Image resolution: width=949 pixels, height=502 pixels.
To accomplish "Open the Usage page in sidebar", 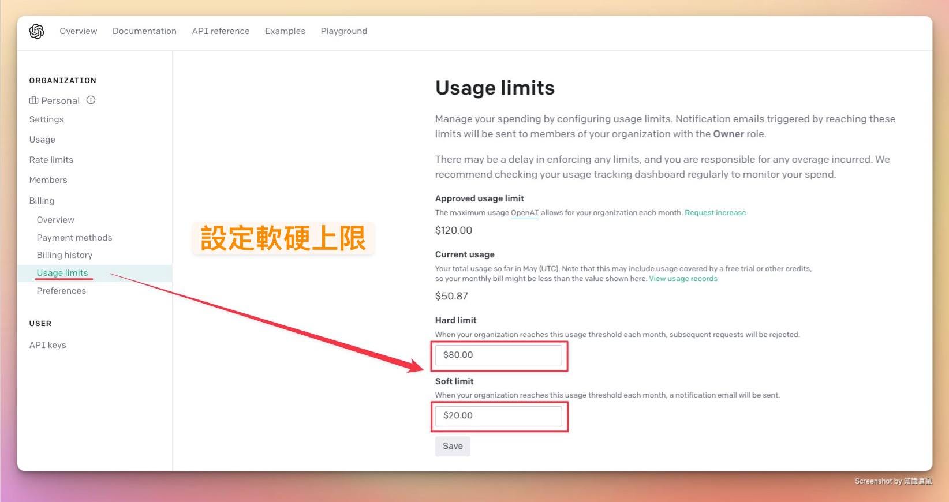I will (42, 140).
